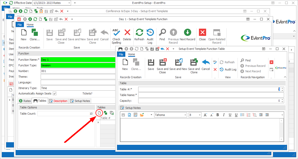Click Find magnifier in Day 1 function ribbon
The width and height of the screenshot is (298, 159).
pos(162,35)
